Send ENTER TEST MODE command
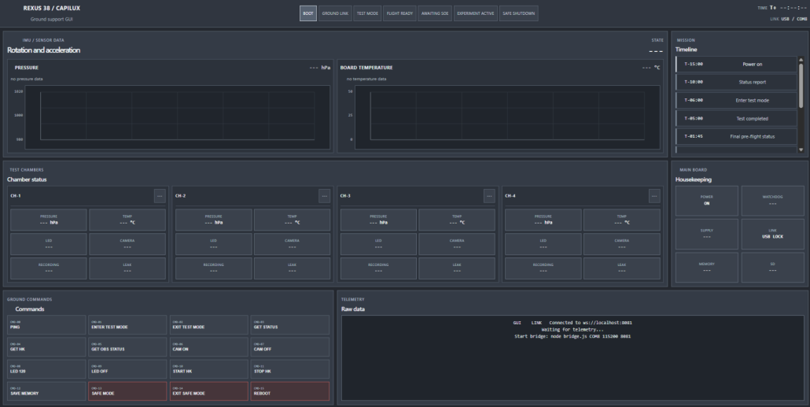Viewport: 810px width, 407px height. [127, 325]
